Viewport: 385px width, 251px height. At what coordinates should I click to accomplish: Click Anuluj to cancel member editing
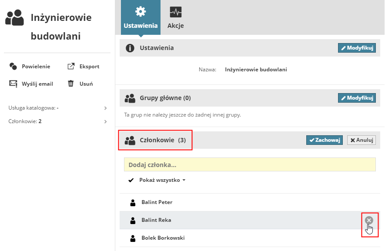[x=361, y=140]
